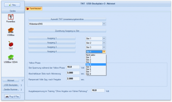Toggle the Aktiviert checkbox
The height and width of the screenshot is (102, 172).
coord(22,80)
